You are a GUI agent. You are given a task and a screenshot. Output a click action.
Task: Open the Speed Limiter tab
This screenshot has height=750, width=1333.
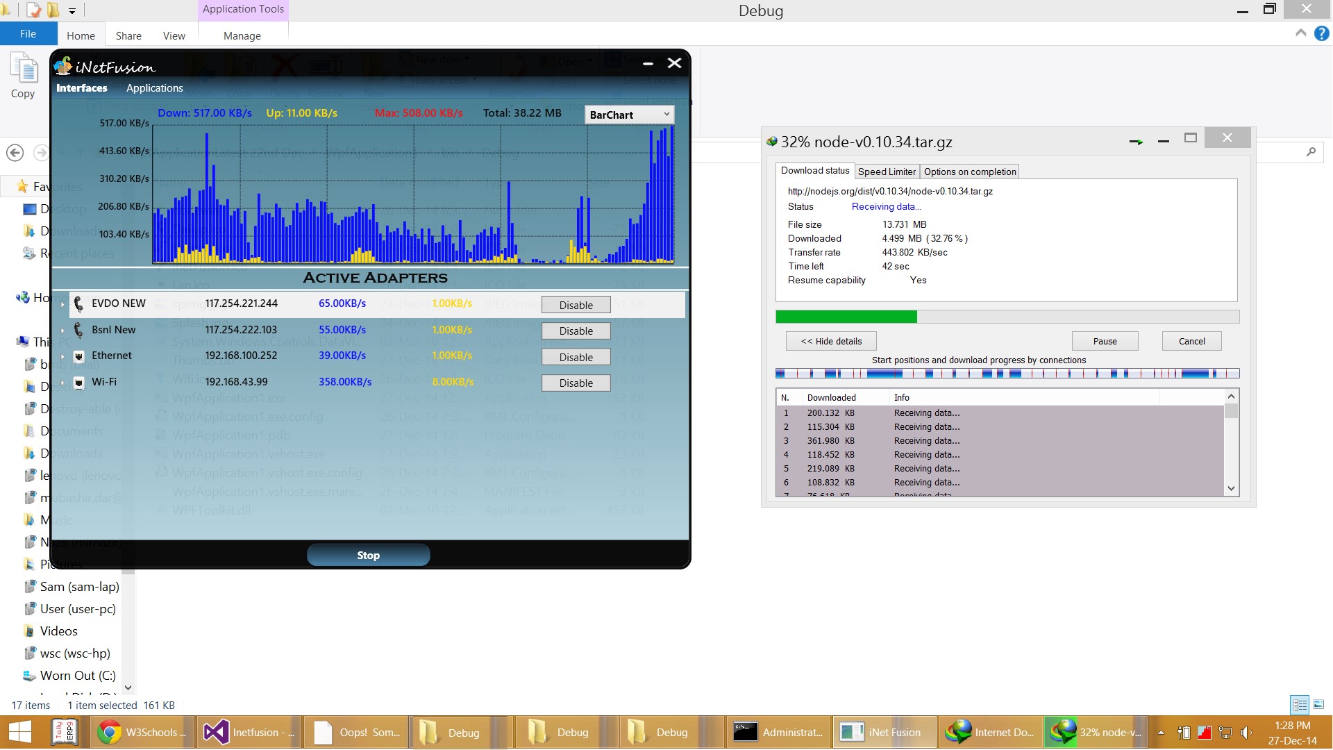887,172
